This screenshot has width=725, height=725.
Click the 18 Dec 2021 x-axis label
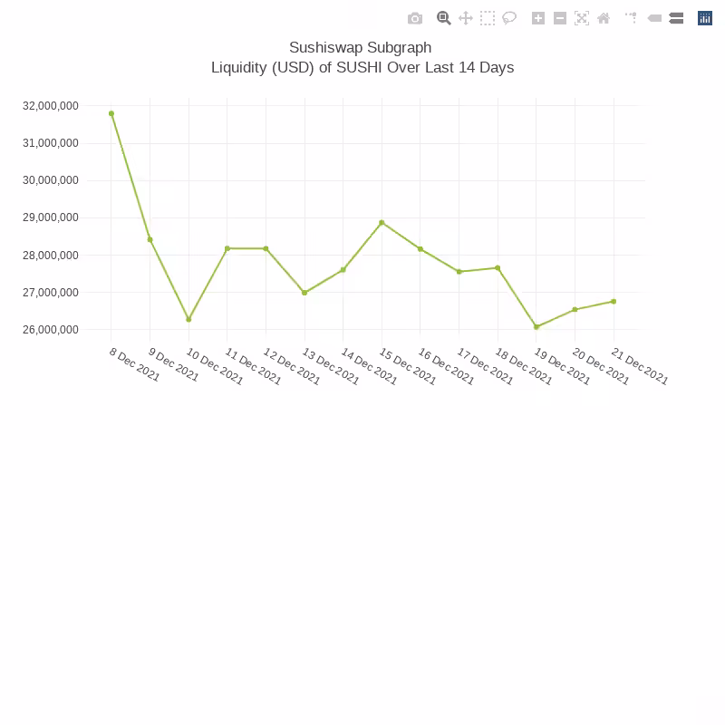tap(524, 366)
